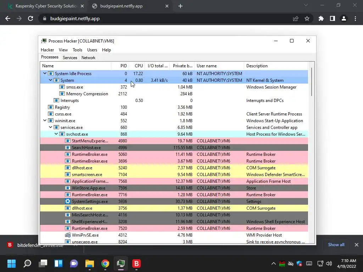
Task: Click the smss.exe process icon
Action: coord(62,87)
